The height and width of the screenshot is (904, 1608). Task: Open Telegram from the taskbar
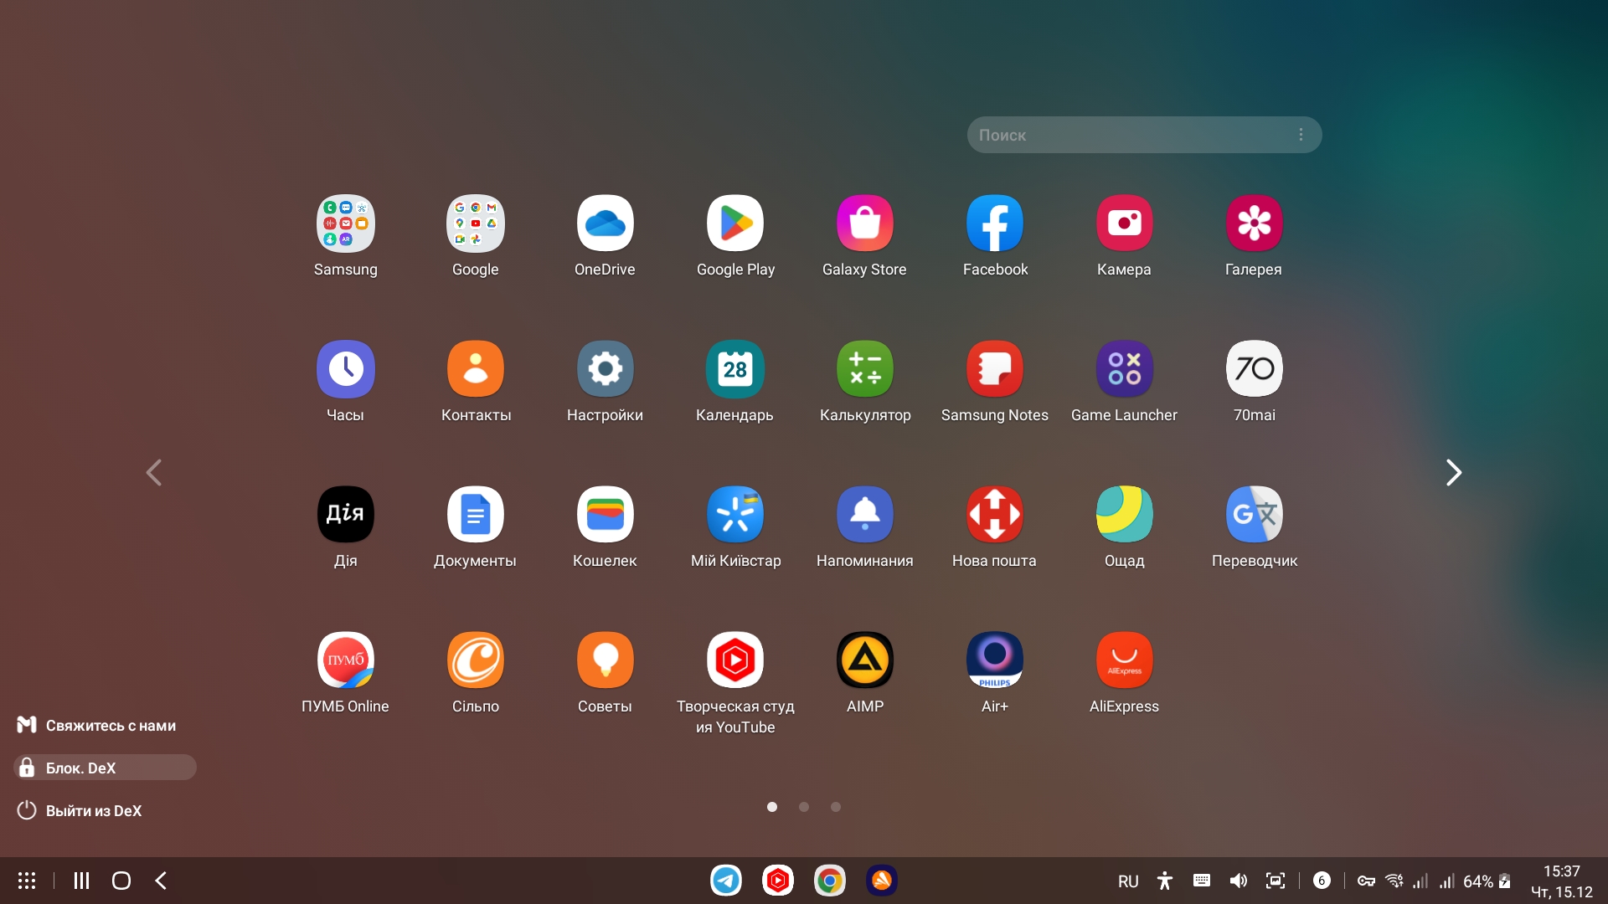[x=726, y=881]
